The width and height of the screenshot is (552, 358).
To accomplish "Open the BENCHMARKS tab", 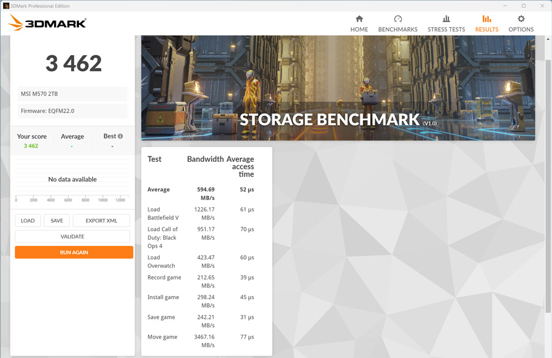I will pyautogui.click(x=398, y=24).
